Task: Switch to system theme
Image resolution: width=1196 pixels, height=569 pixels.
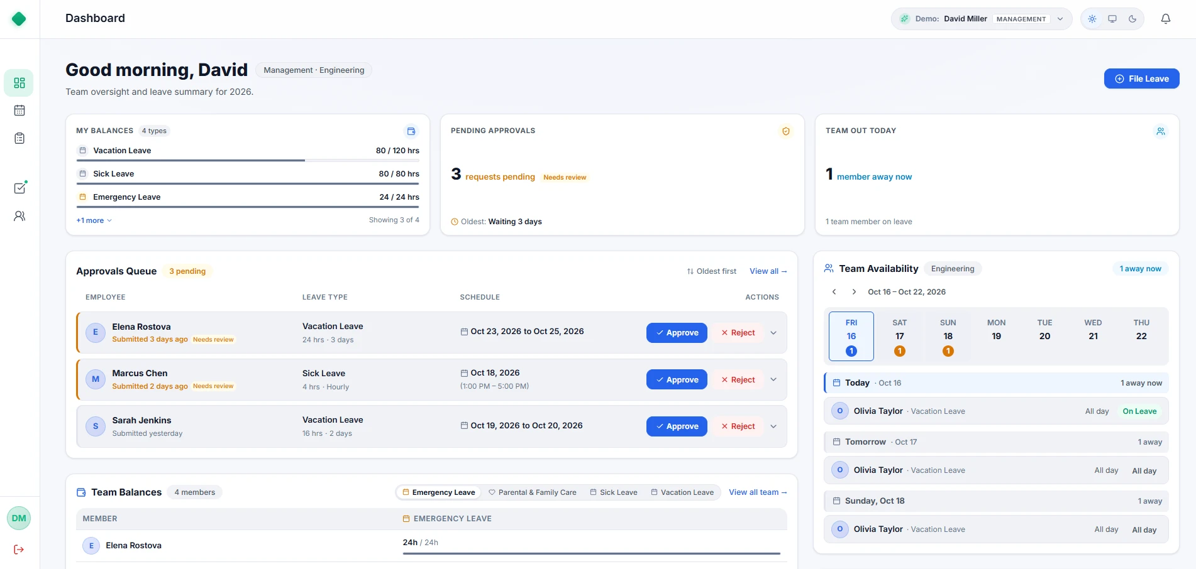Action: [x=1112, y=19]
